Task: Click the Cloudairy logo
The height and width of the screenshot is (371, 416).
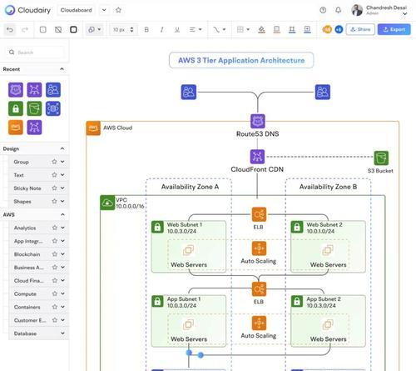Action: (x=27, y=10)
